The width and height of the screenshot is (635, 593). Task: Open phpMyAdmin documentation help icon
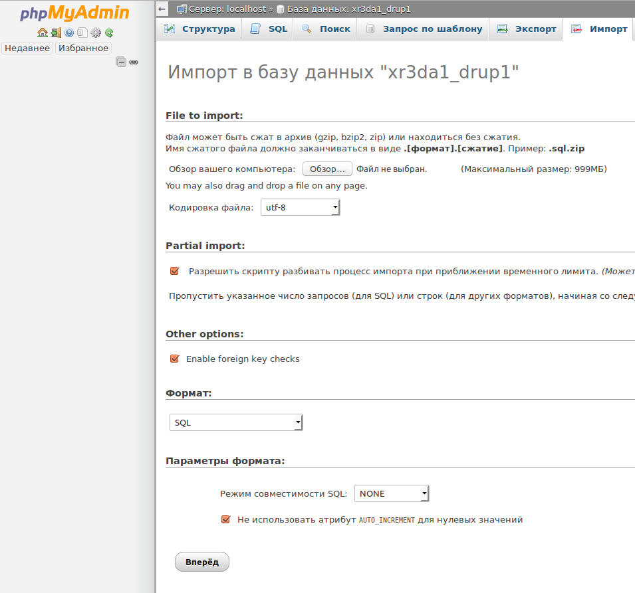click(69, 33)
